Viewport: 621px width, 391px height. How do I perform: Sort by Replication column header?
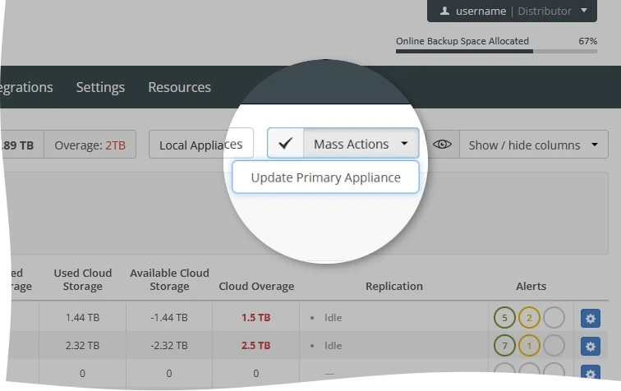click(x=394, y=286)
